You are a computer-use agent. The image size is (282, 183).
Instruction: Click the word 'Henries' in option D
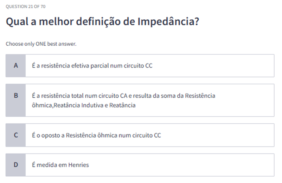(x=78, y=165)
